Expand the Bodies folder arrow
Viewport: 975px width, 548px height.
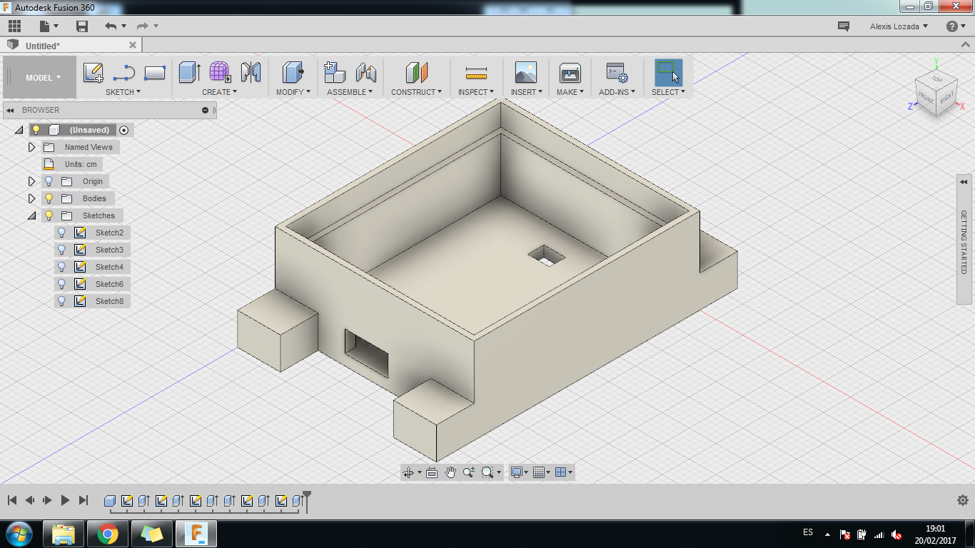coord(31,198)
